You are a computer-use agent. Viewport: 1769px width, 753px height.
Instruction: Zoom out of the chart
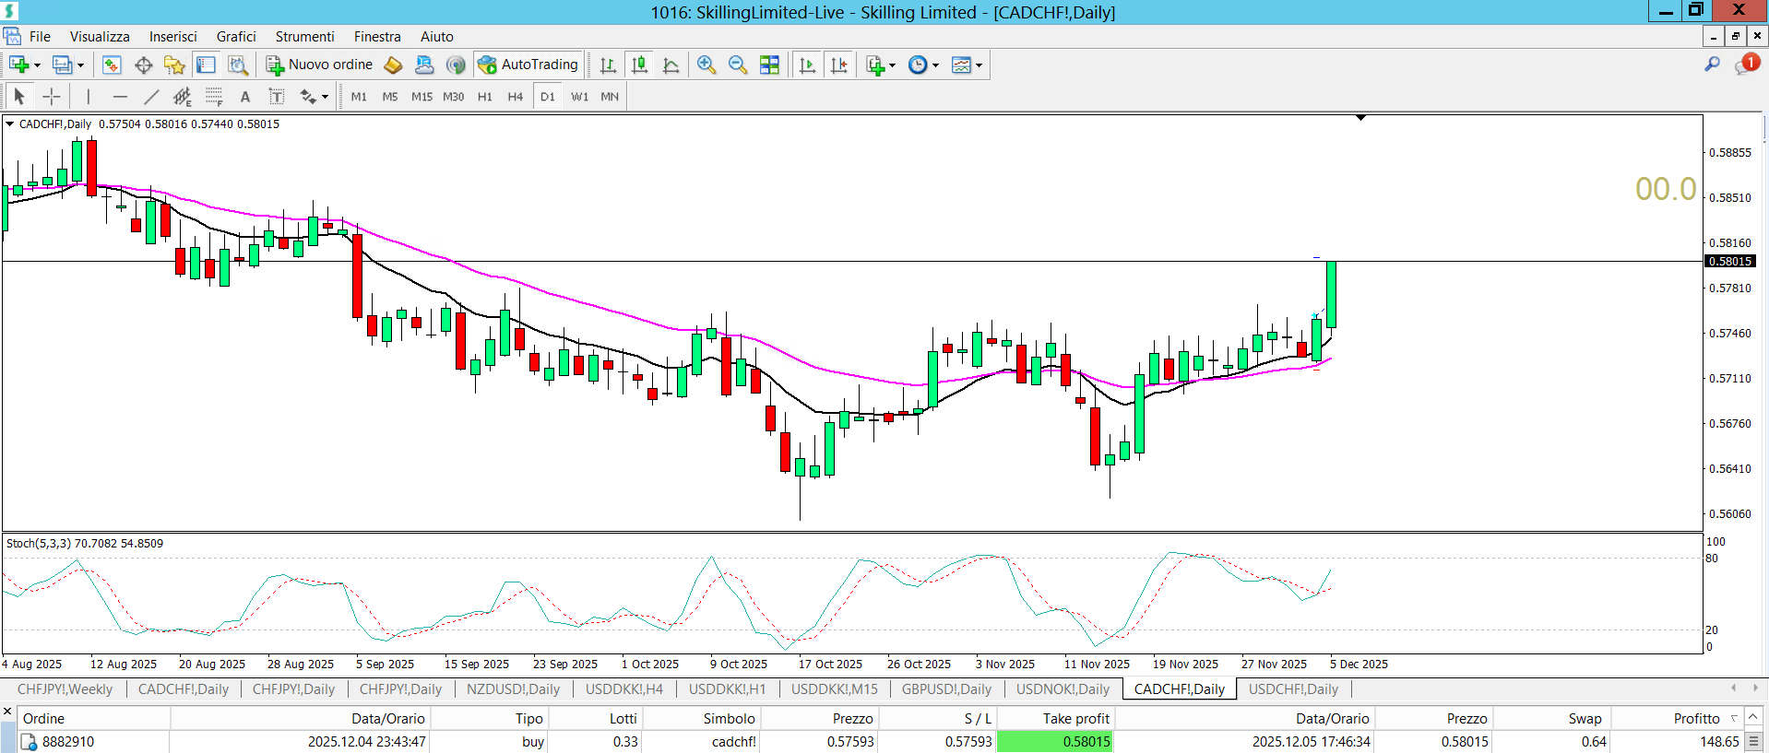pyautogui.click(x=738, y=65)
